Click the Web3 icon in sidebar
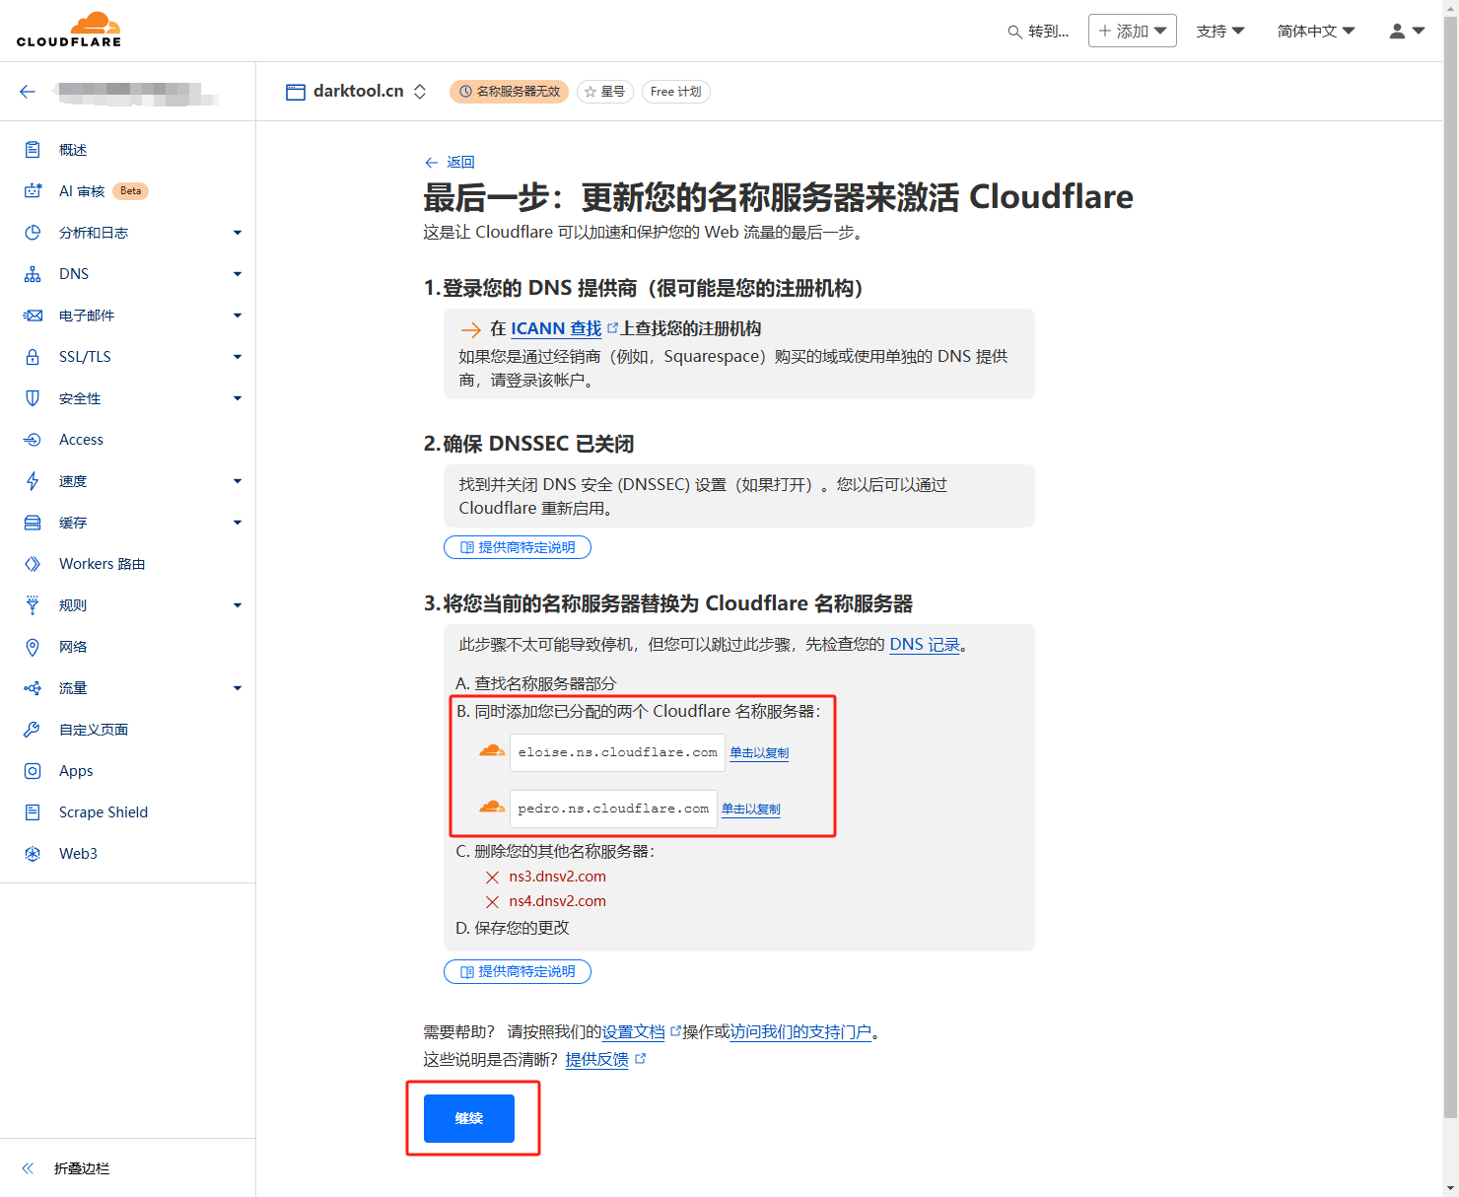 tap(33, 854)
